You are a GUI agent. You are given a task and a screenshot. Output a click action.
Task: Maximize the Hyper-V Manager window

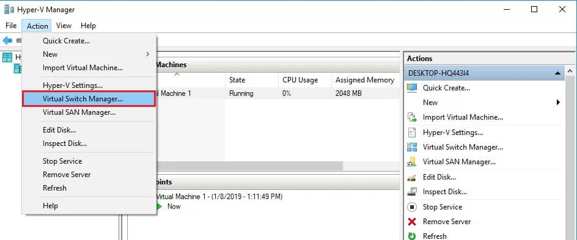[534, 10]
